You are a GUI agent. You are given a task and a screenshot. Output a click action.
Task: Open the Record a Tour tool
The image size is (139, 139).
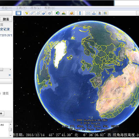coord(50,13)
